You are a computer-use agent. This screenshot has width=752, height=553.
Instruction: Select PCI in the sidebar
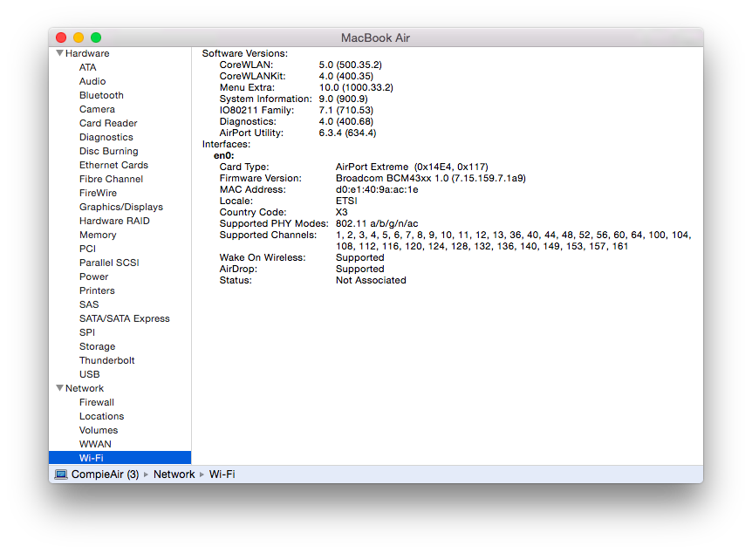(88, 249)
